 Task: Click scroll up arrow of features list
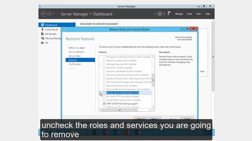point(153,57)
